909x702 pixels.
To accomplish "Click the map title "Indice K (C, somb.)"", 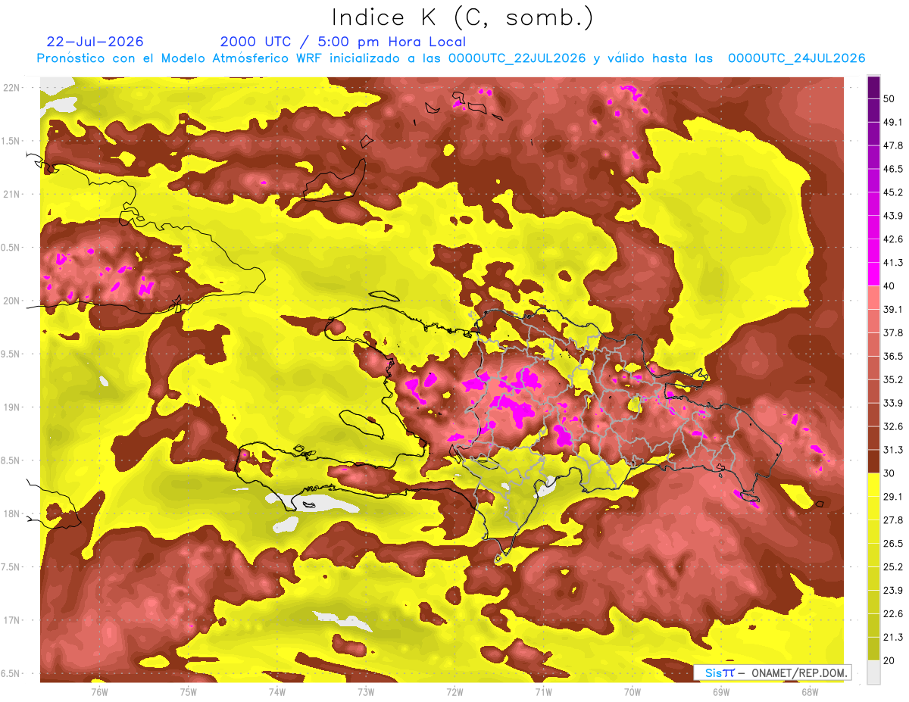I will tap(463, 18).
